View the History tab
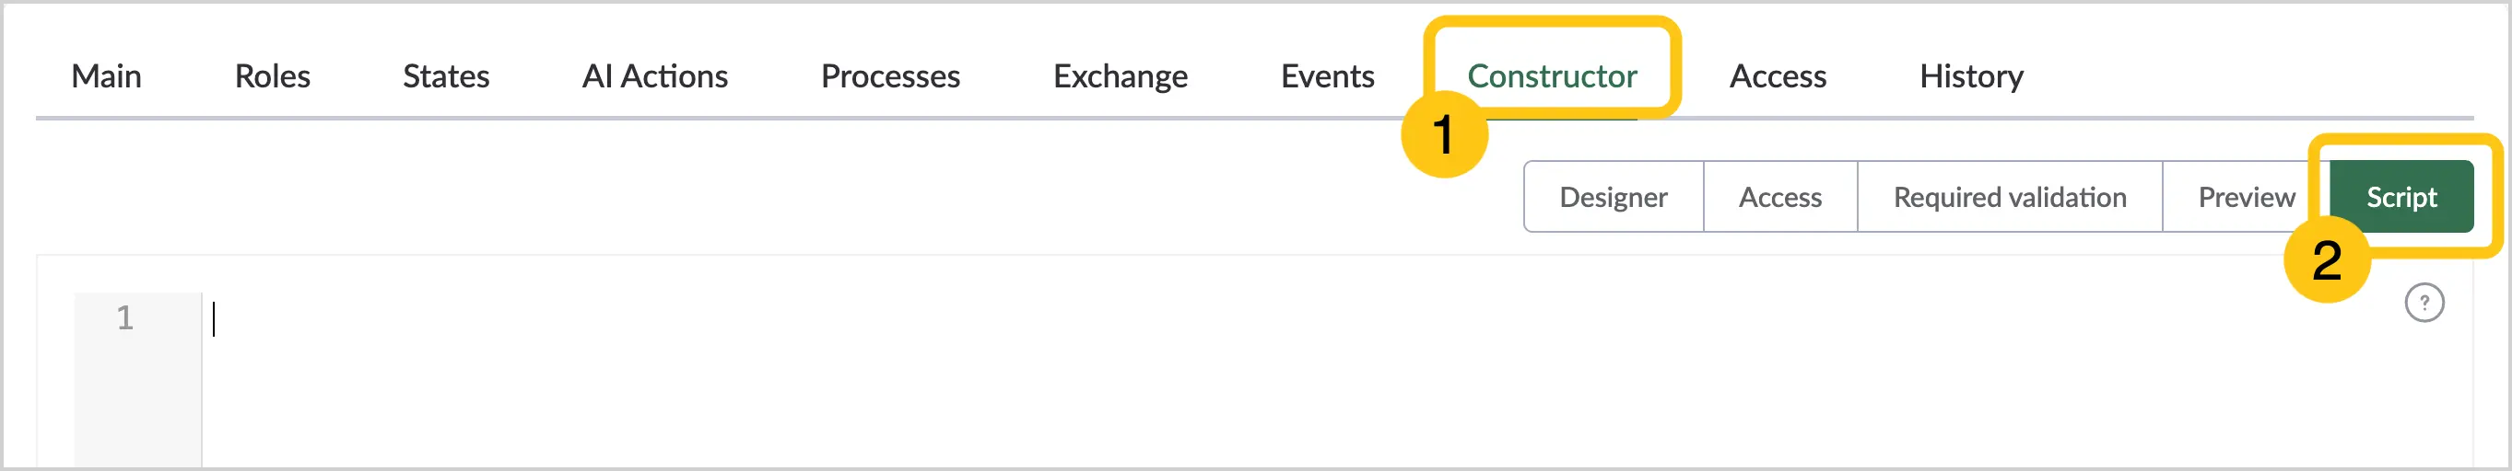 1971,76
